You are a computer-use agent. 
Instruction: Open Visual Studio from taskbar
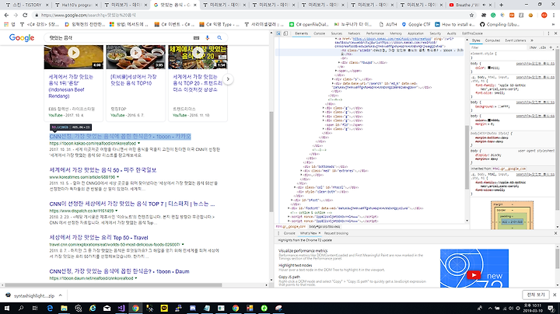coord(121,308)
